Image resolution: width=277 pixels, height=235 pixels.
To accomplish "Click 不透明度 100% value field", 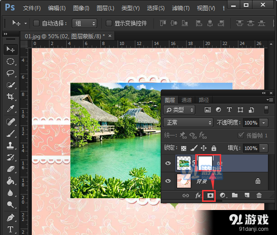I will coord(251,123).
